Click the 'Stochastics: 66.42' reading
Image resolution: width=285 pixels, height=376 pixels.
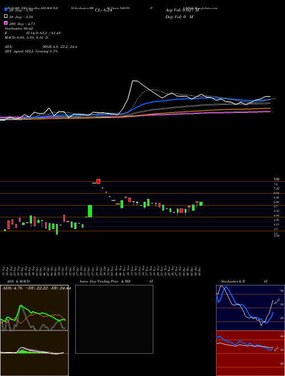pos(19,28)
